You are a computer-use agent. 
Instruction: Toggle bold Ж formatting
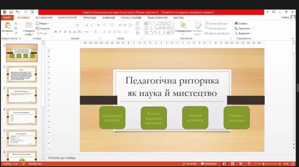(55, 32)
